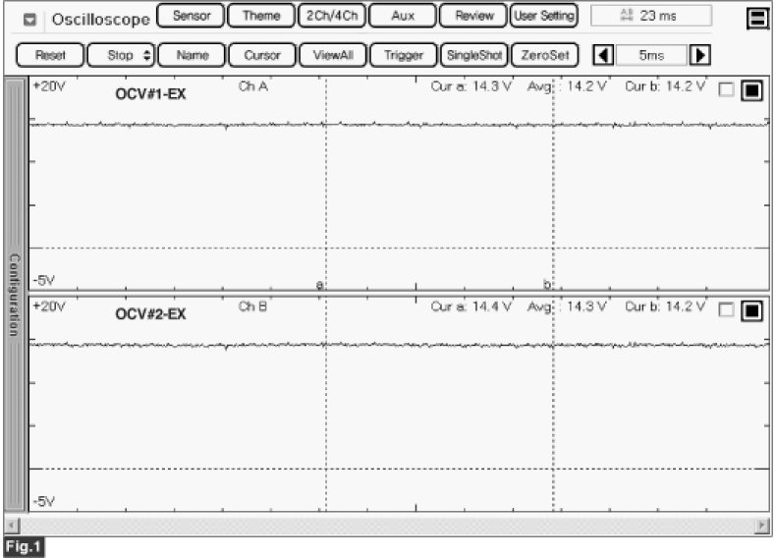Increase time base with right arrow
776x558 pixels.
(x=700, y=55)
